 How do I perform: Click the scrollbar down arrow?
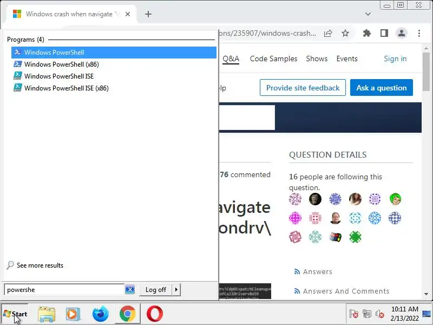(426, 294)
